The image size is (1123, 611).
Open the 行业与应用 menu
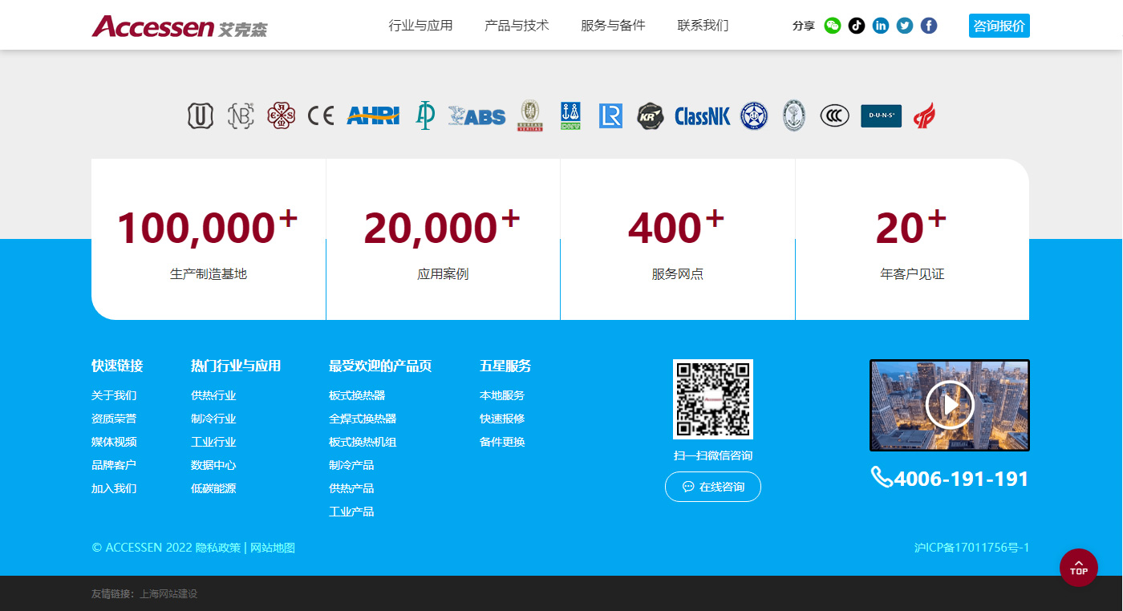(x=420, y=26)
